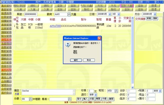
Task: Open 常用工具 in the left sidebar
Action: pyautogui.click(x=6, y=77)
